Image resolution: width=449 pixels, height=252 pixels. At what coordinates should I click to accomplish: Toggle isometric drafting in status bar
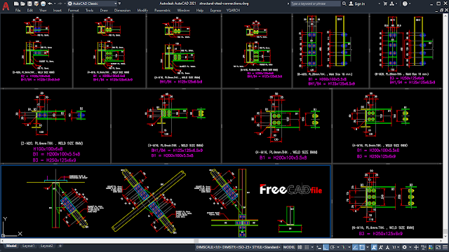344,247
